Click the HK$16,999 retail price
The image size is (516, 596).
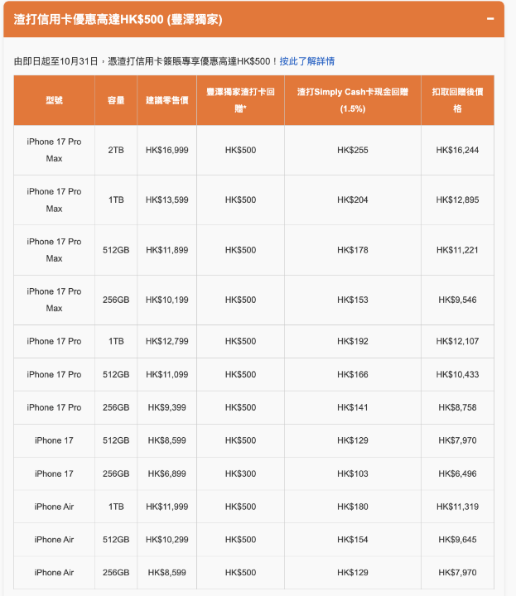(167, 150)
